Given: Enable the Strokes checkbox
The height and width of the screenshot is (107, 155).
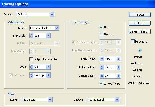Looking at the screenshot, I should [101, 34].
